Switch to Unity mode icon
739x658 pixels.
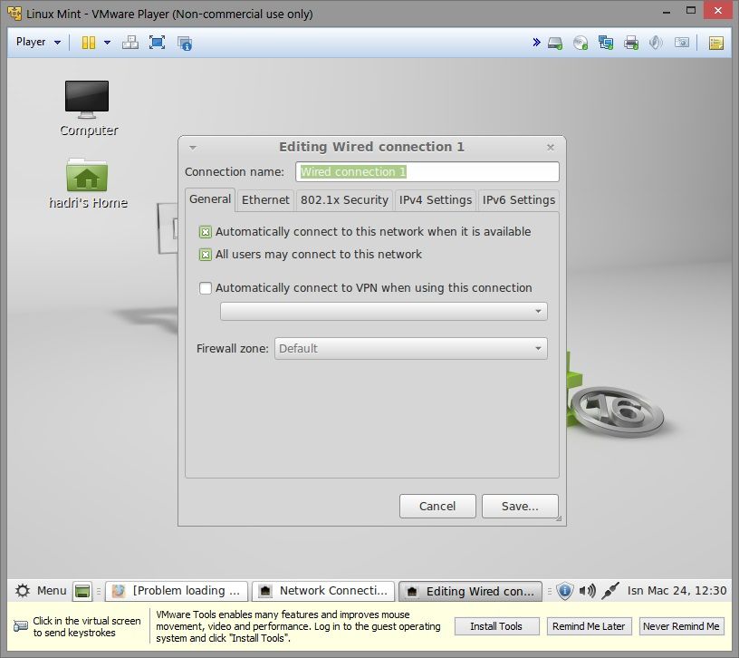(x=184, y=43)
